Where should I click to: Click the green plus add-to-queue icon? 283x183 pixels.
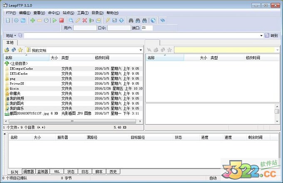click(32, 20)
